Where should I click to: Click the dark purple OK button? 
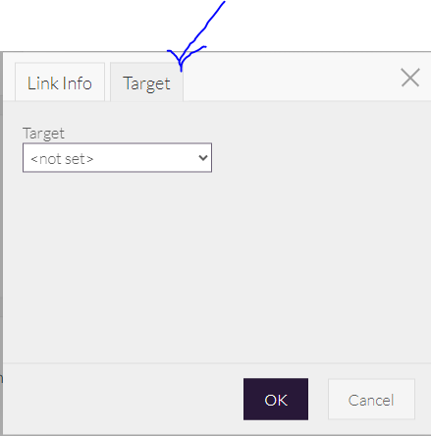click(276, 399)
